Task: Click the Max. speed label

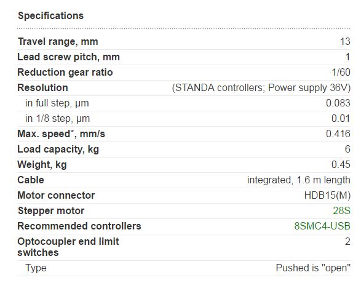Action: click(x=61, y=134)
